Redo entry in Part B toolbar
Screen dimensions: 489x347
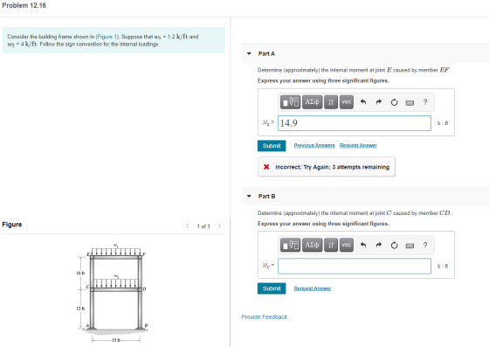point(379,245)
